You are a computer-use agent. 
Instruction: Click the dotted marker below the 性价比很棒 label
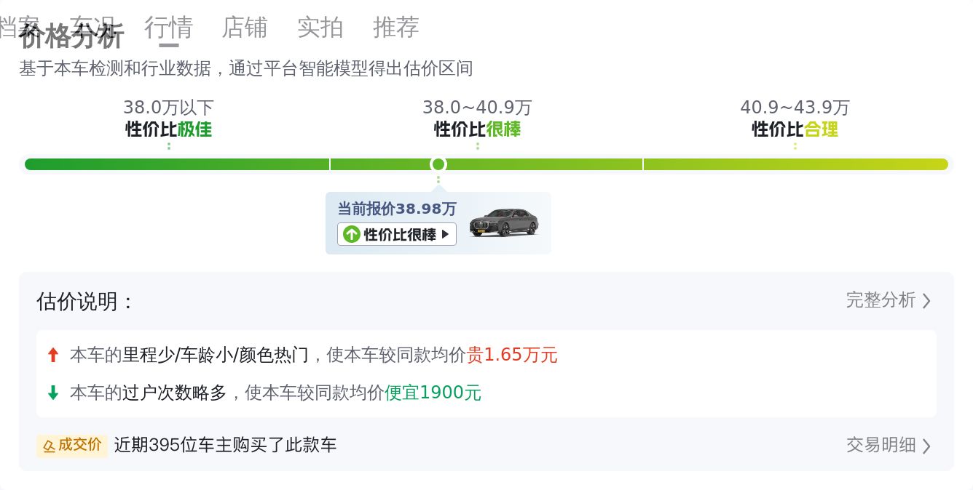[x=477, y=146]
